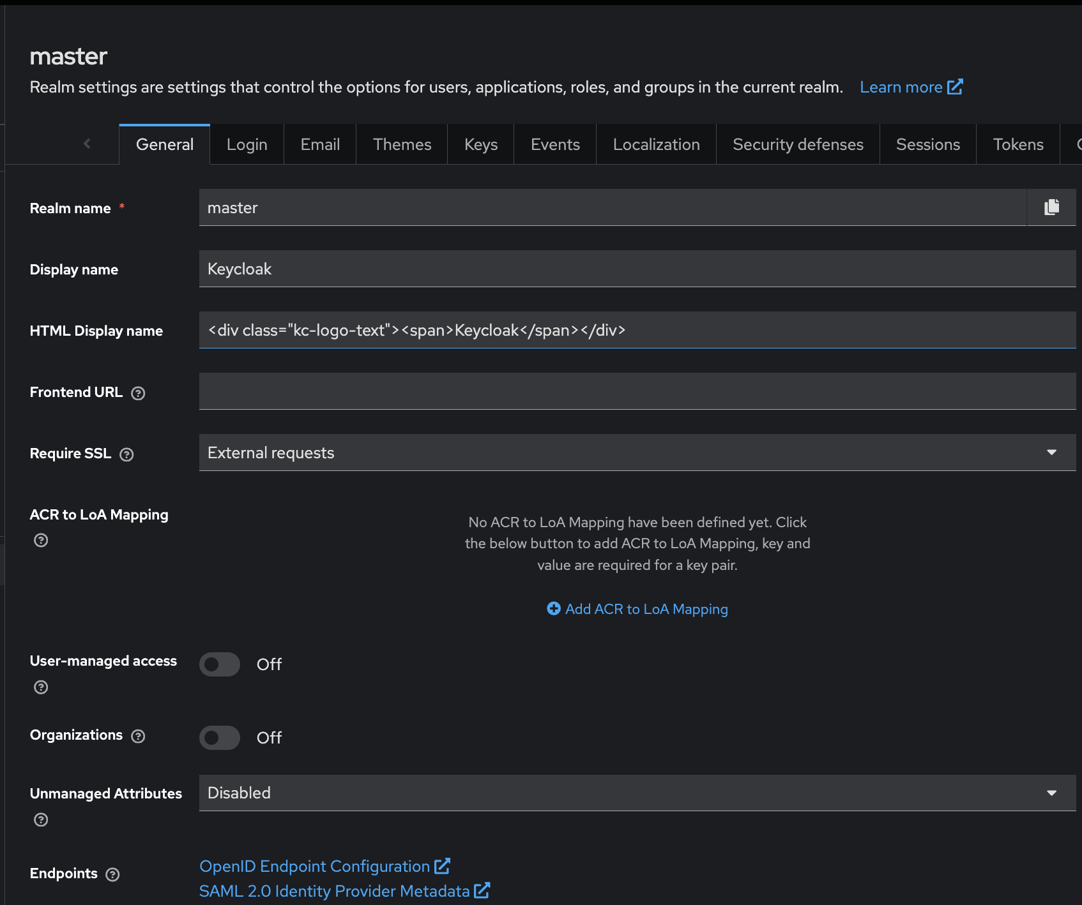Toggle User-managed access switch
Viewport: 1082px width, 905px height.
click(x=220, y=664)
